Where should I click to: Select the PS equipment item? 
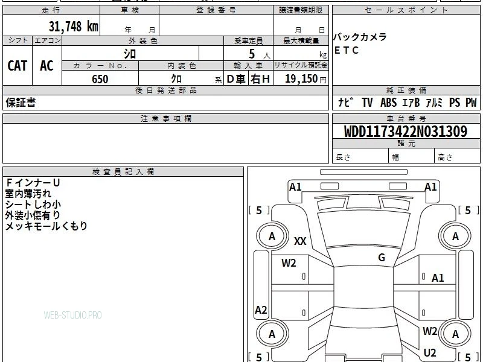coord(455,102)
